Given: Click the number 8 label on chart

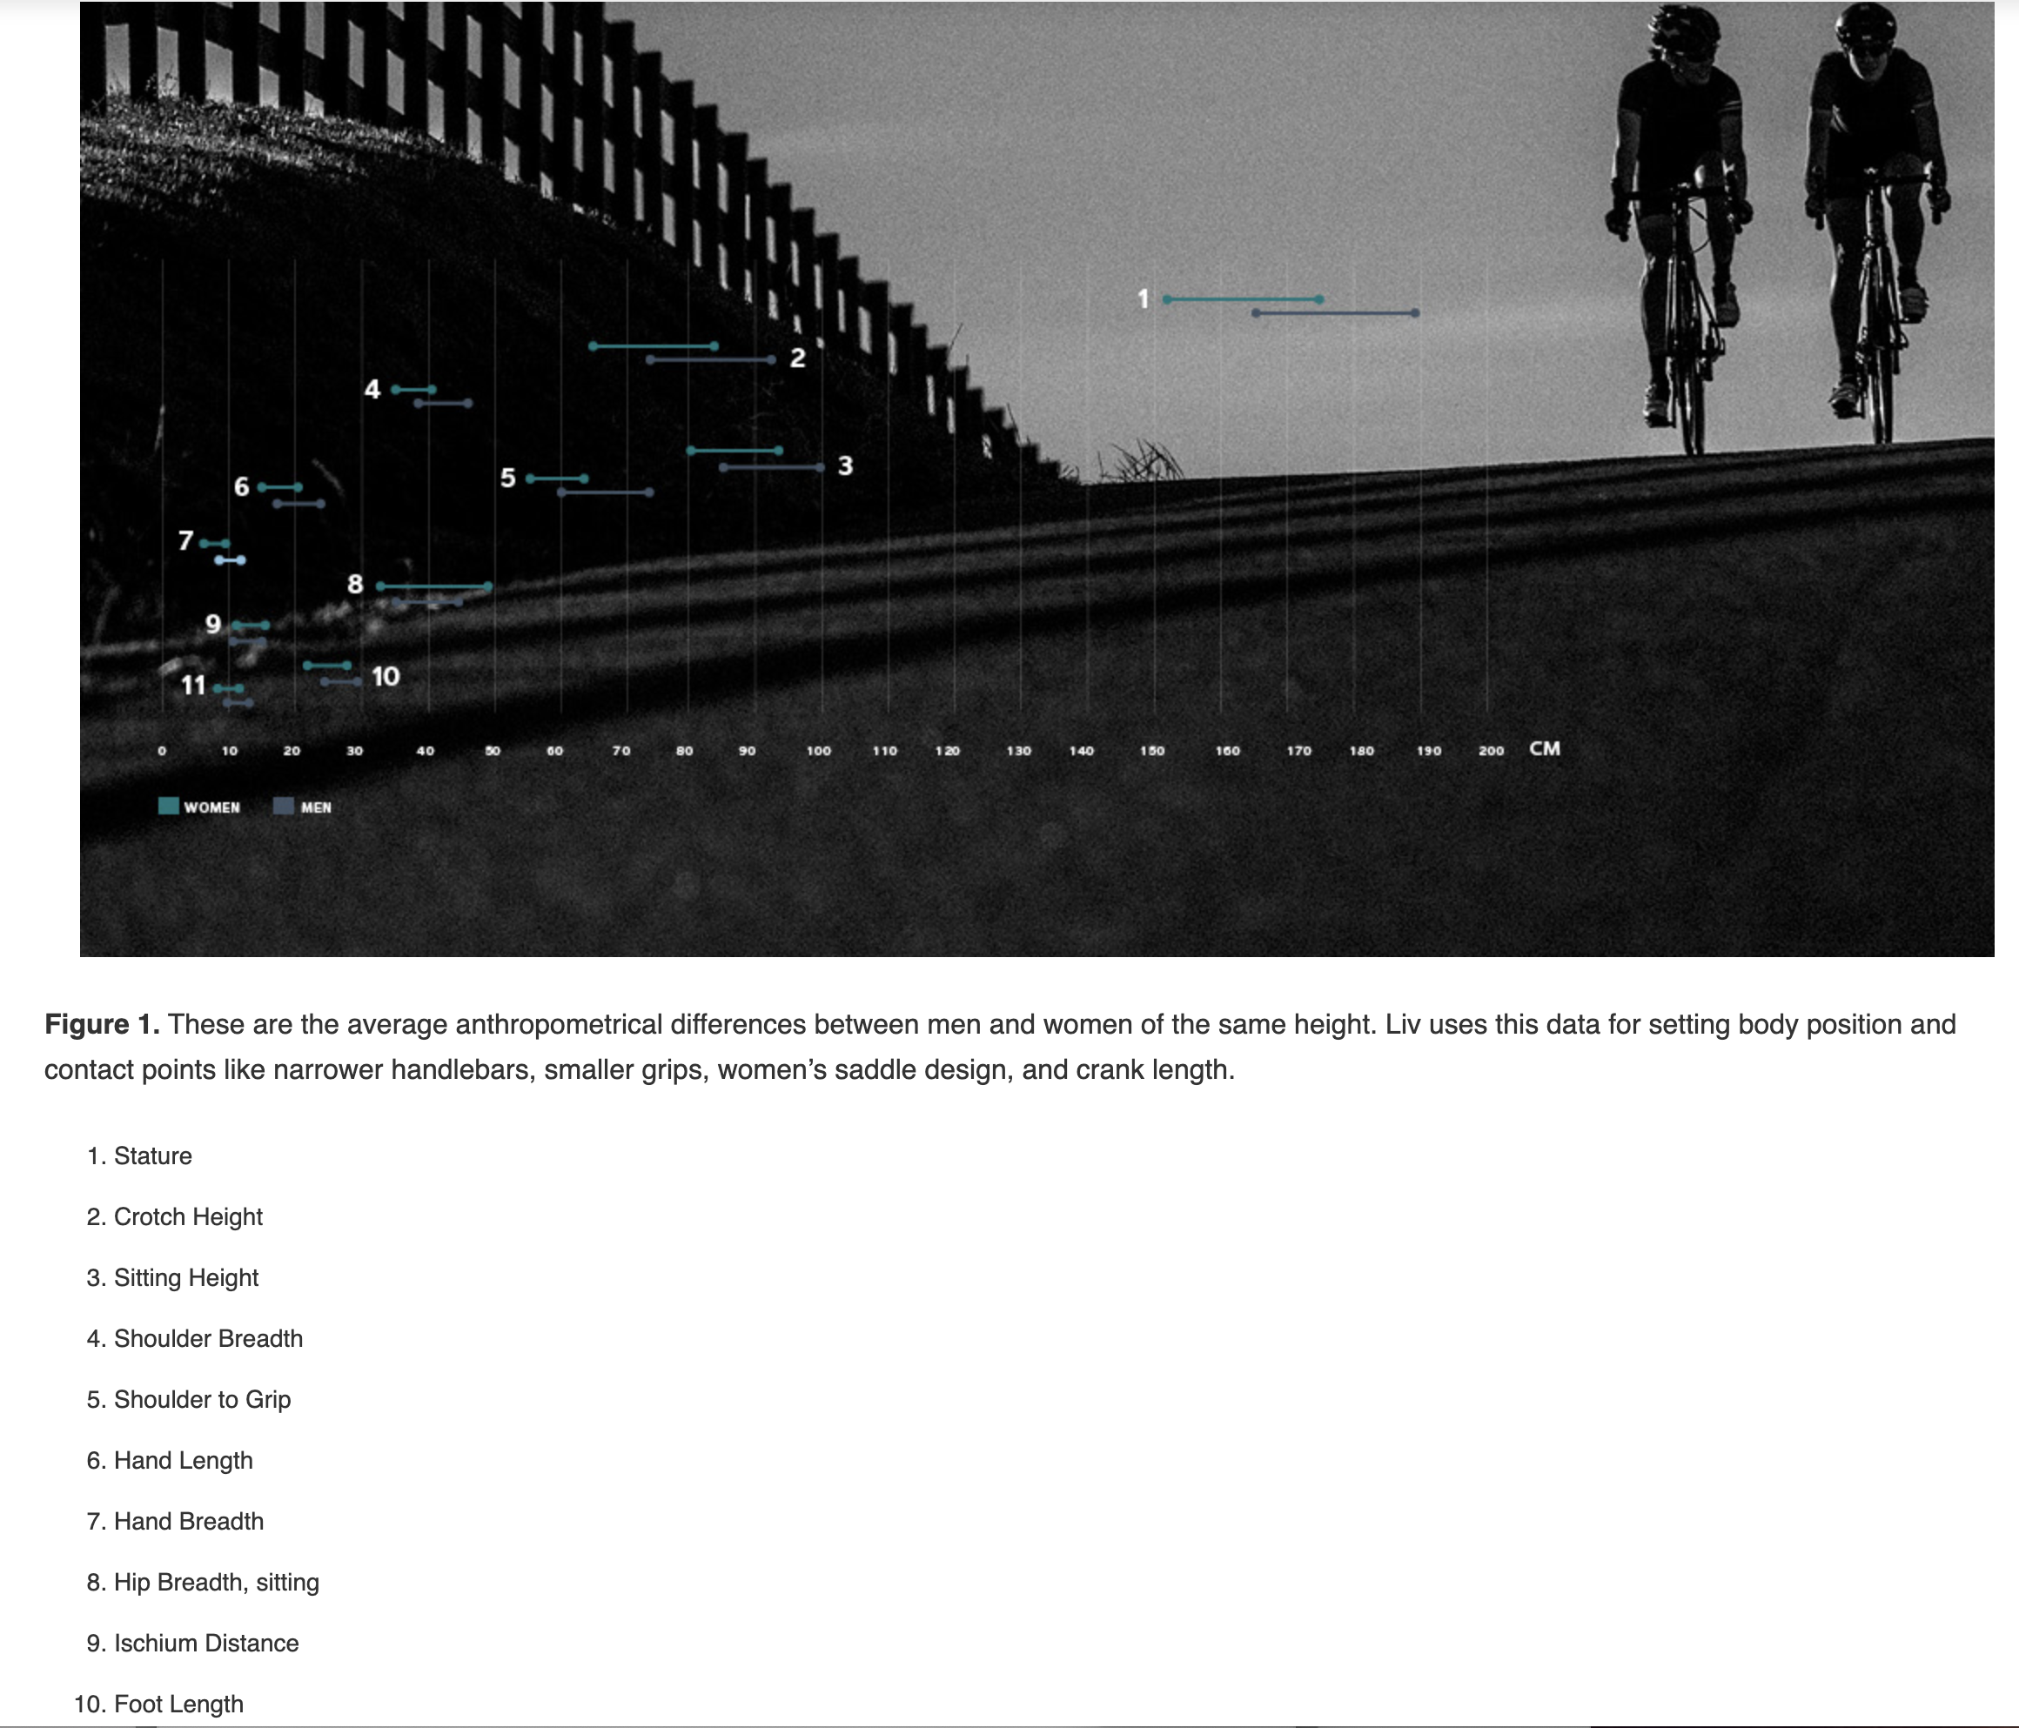Looking at the screenshot, I should click(355, 585).
